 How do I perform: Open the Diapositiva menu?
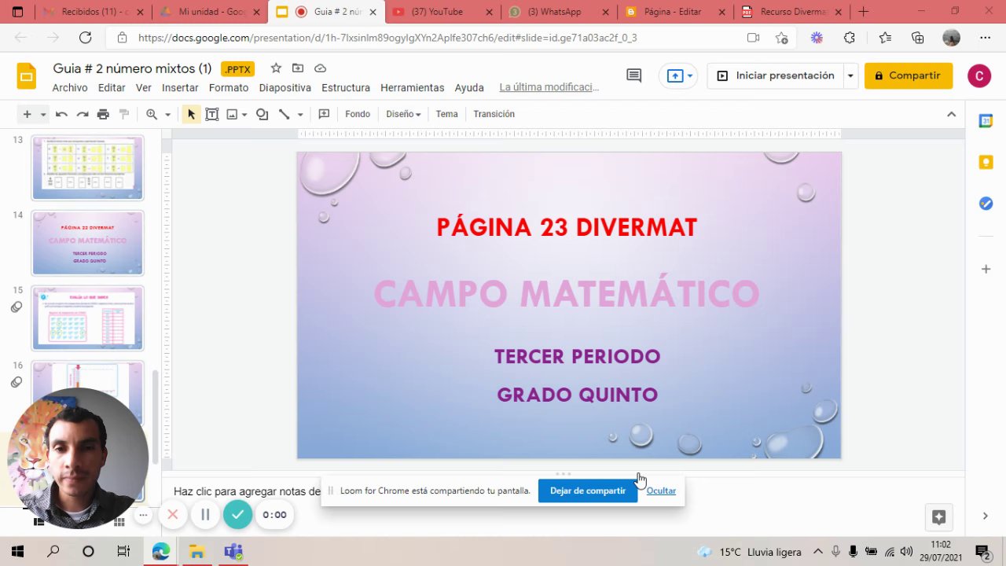[x=285, y=88]
